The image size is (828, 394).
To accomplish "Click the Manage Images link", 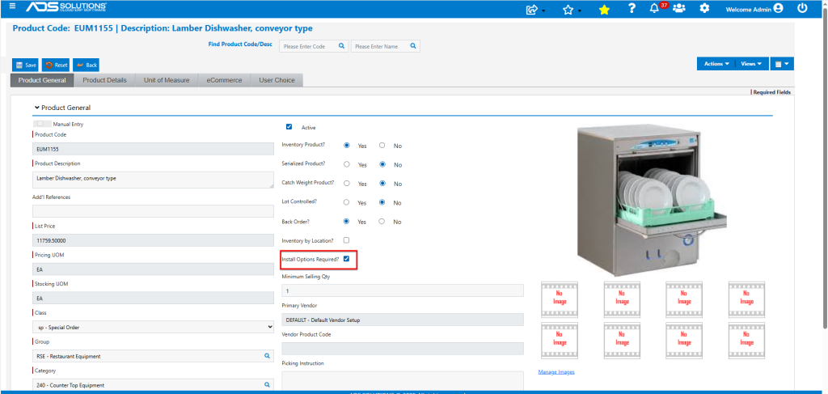I will [556, 372].
